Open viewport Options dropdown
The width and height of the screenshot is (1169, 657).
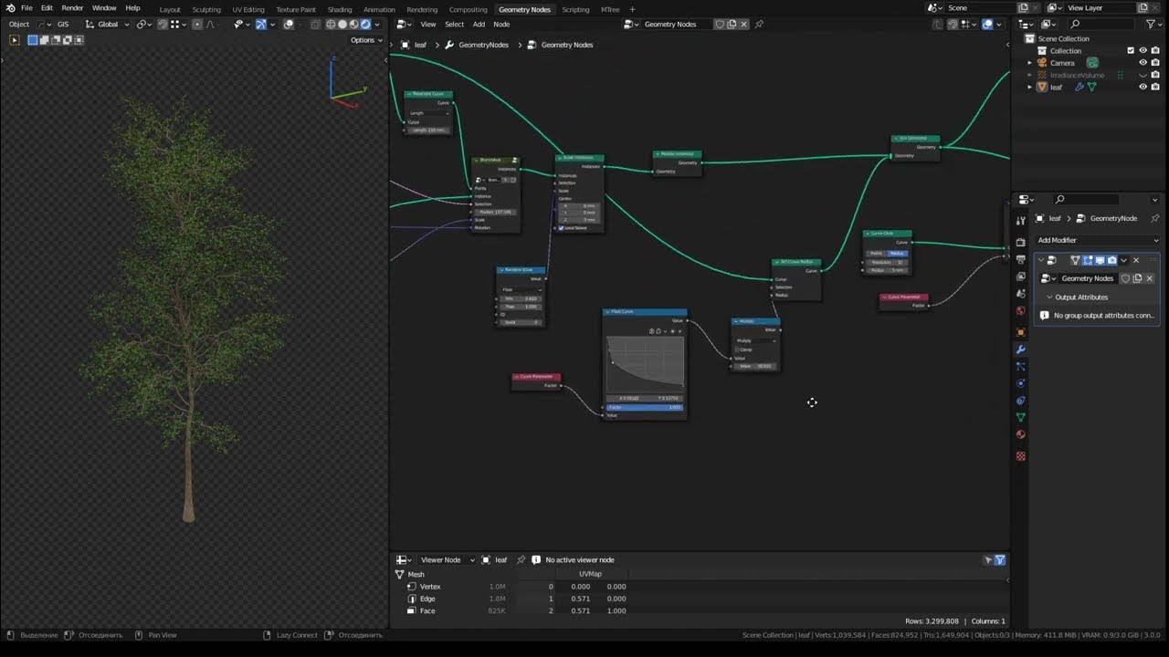click(366, 40)
